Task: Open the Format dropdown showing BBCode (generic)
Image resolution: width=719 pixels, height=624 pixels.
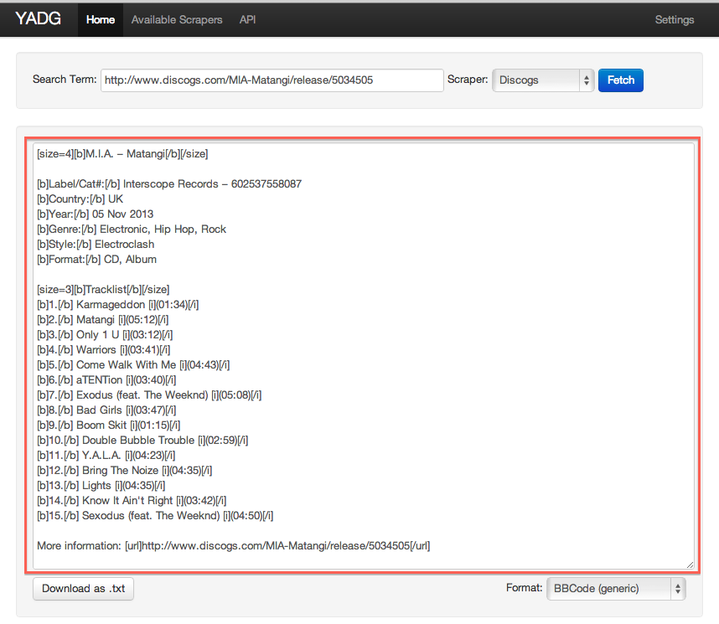Action: [616, 589]
